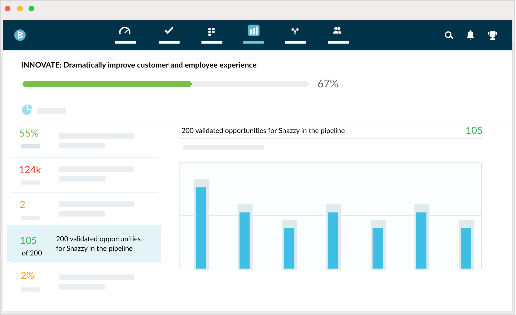Open the people/team icon
Screen dimensions: 516x315
click(338, 31)
